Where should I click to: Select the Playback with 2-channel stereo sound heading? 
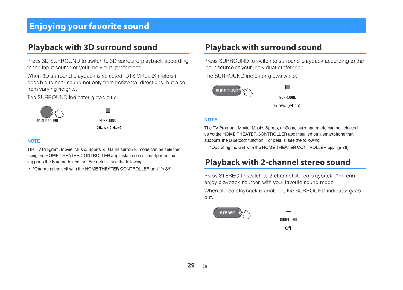278,162
